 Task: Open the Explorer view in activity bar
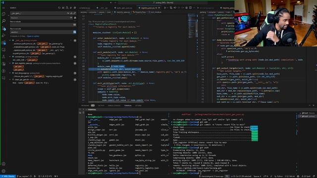[3, 14]
